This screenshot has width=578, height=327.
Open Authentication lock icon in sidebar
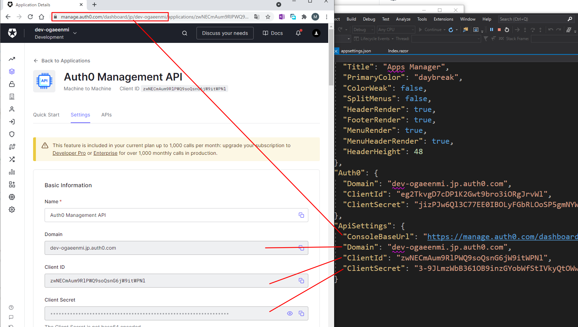point(12,84)
